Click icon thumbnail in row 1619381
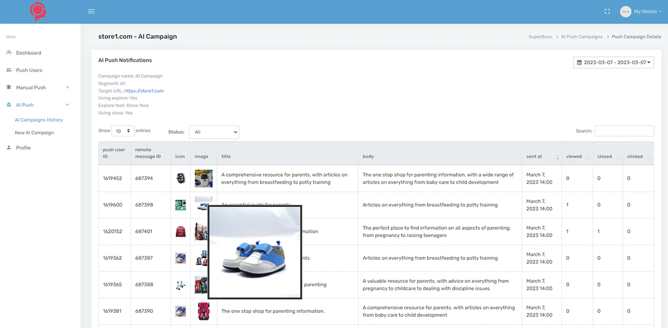The image size is (668, 328). [x=181, y=311]
